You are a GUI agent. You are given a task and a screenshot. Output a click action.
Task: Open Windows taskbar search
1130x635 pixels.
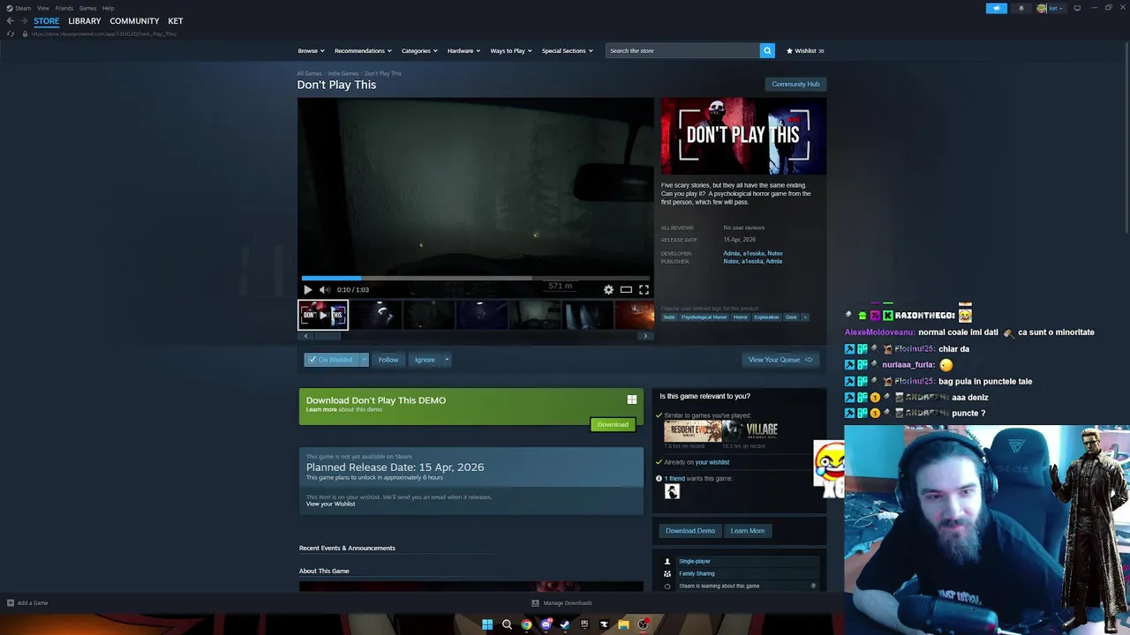pos(507,624)
